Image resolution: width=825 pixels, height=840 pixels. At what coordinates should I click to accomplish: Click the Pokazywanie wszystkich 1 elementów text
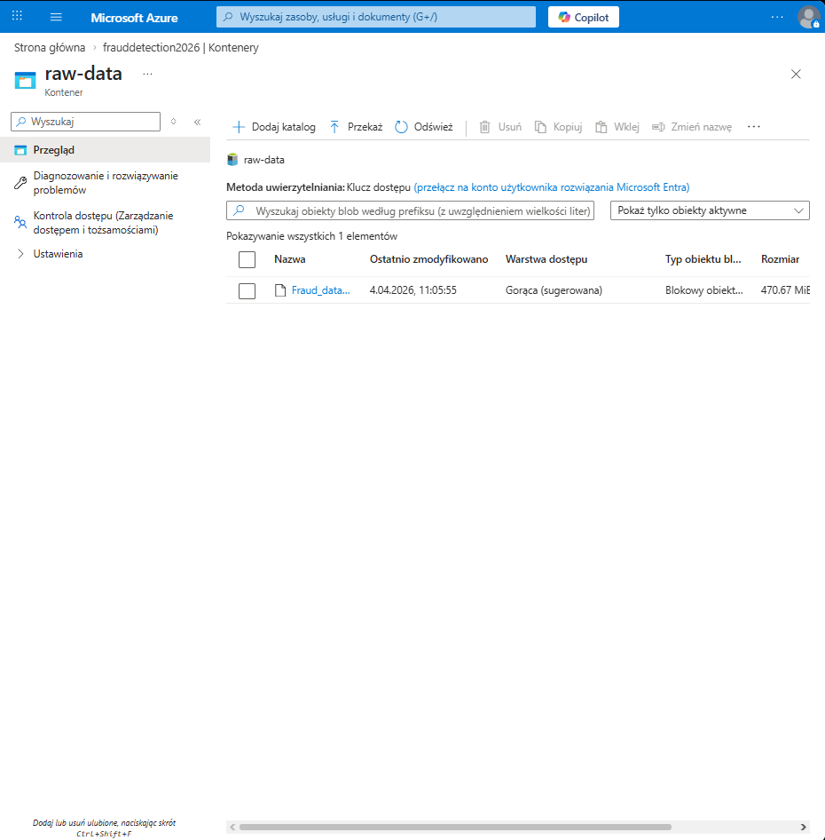(311, 236)
